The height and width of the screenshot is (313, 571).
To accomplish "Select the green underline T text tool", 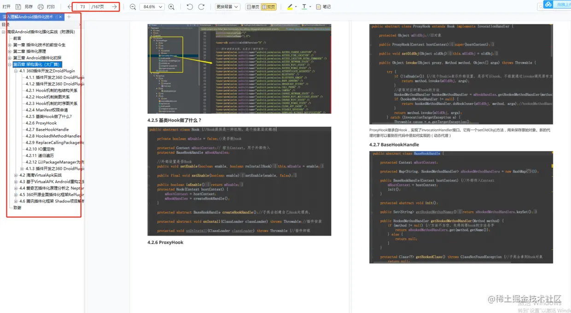I will pos(304,7).
